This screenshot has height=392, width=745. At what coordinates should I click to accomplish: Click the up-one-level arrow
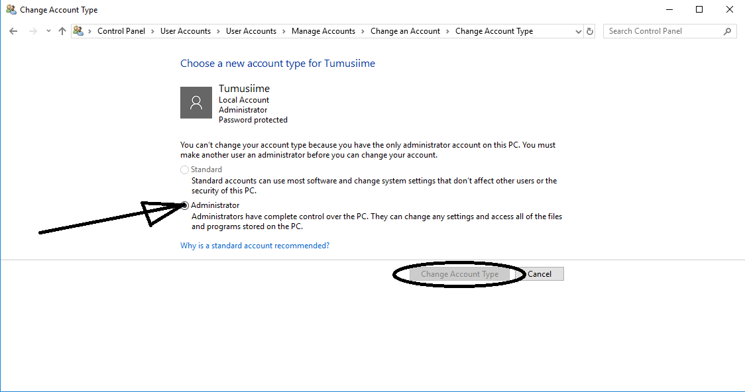62,30
